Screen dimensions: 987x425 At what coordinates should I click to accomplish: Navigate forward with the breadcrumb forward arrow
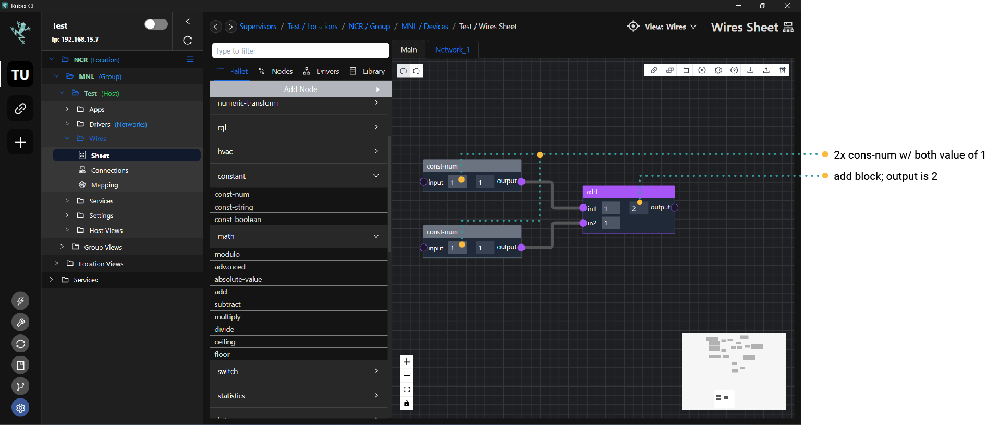pos(230,27)
